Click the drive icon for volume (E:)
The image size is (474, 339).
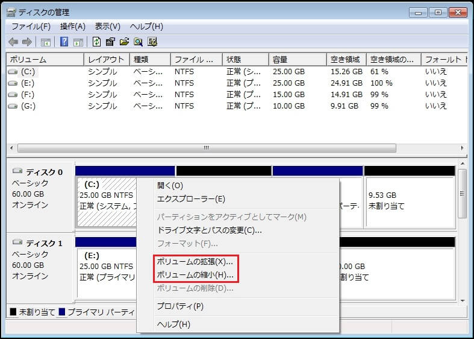(x=13, y=83)
